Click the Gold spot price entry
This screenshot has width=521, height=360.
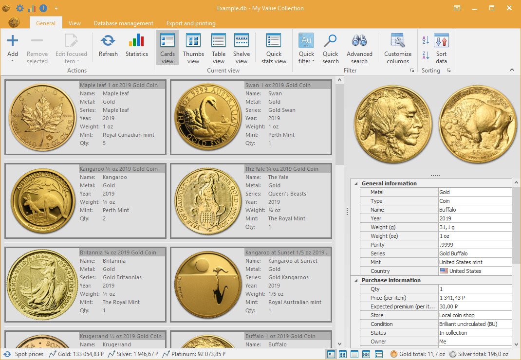click(x=76, y=354)
